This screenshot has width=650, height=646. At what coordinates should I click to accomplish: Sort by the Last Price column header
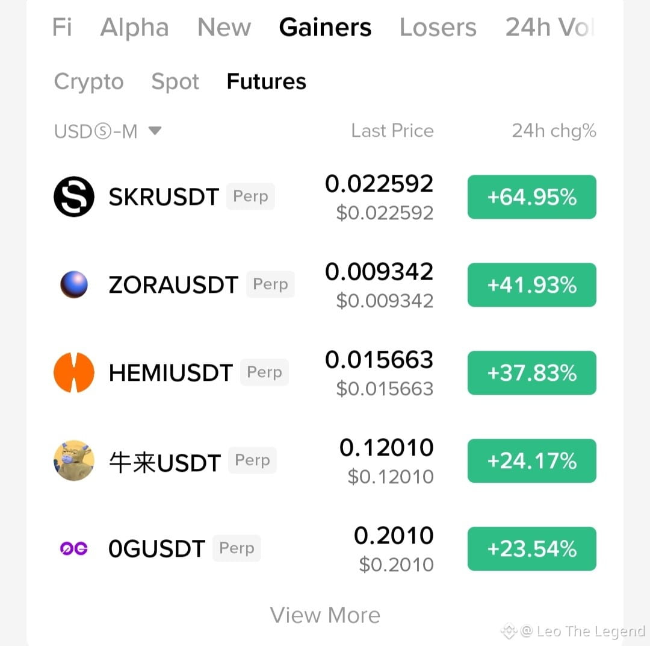(392, 131)
